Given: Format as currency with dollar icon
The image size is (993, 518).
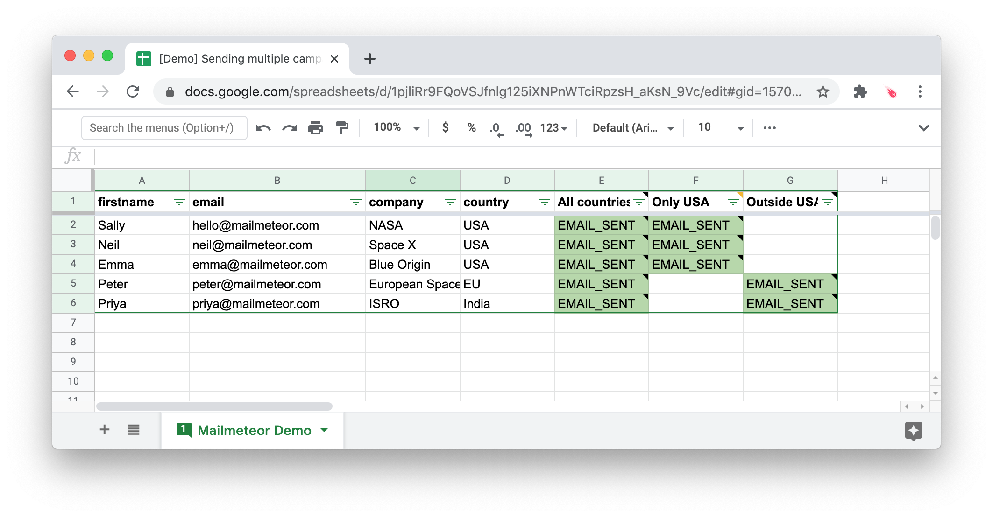Looking at the screenshot, I should click(446, 127).
